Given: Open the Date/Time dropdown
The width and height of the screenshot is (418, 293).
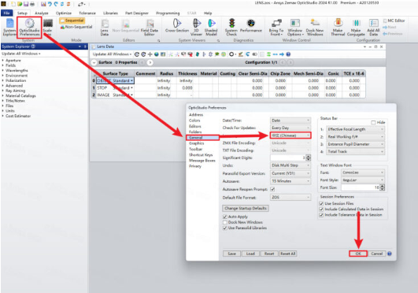Looking at the screenshot, I should [290, 121].
